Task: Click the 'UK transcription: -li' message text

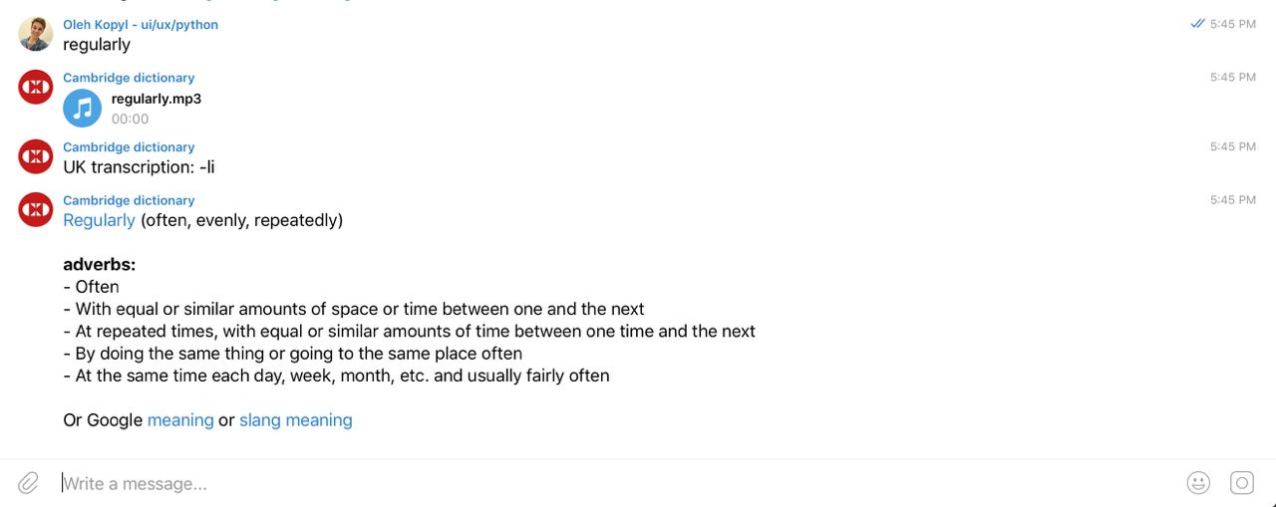Action: (139, 167)
